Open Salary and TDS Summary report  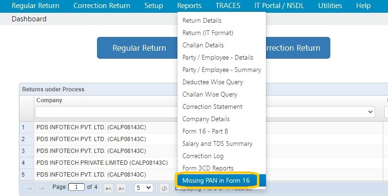[217, 143]
